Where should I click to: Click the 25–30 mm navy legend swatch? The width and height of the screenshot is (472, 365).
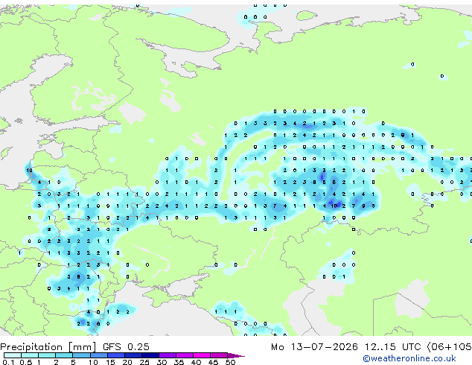[150, 355]
